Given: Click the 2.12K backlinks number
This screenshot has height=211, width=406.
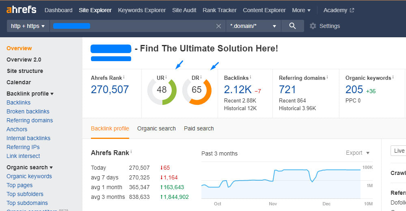Looking at the screenshot, I should pyautogui.click(x=238, y=89).
